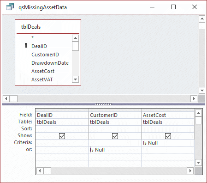Click right arrow of design grid horizontal scrollbar

coord(190,171)
